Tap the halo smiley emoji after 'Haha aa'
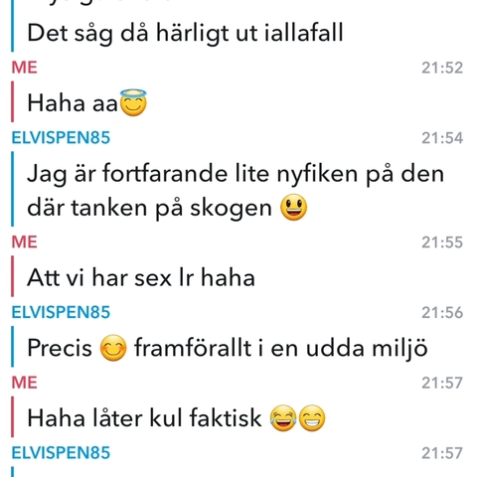Image resolution: width=477 pixels, height=477 pixels. coord(133,102)
